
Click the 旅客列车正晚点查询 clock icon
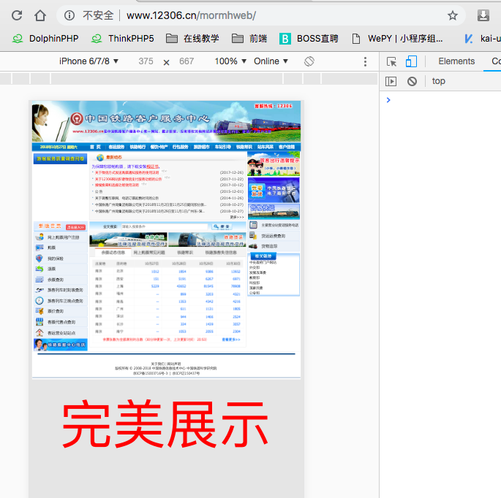tap(39, 301)
